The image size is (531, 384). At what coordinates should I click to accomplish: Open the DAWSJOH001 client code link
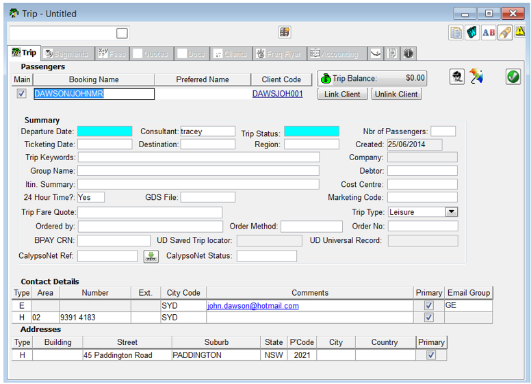tap(277, 94)
